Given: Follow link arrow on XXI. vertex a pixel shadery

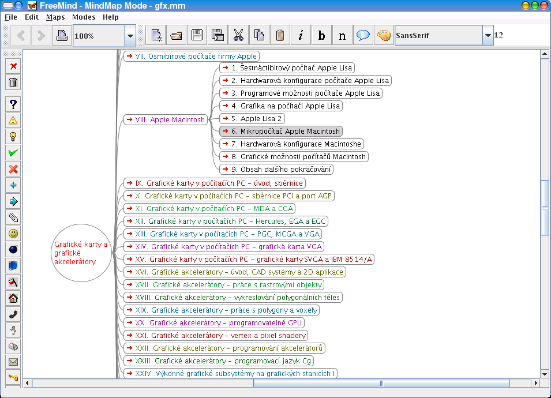Looking at the screenshot, I should pyautogui.click(x=130, y=336).
